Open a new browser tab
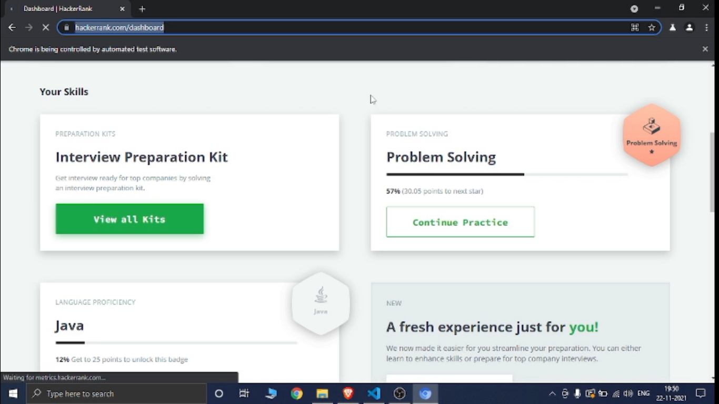This screenshot has width=719, height=404. [142, 9]
